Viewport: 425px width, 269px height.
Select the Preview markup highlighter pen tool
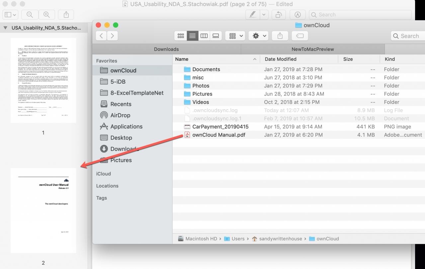click(253, 15)
